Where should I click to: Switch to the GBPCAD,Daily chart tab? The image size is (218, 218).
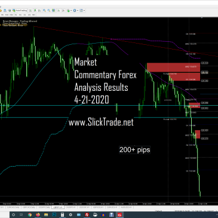tap(29, 207)
